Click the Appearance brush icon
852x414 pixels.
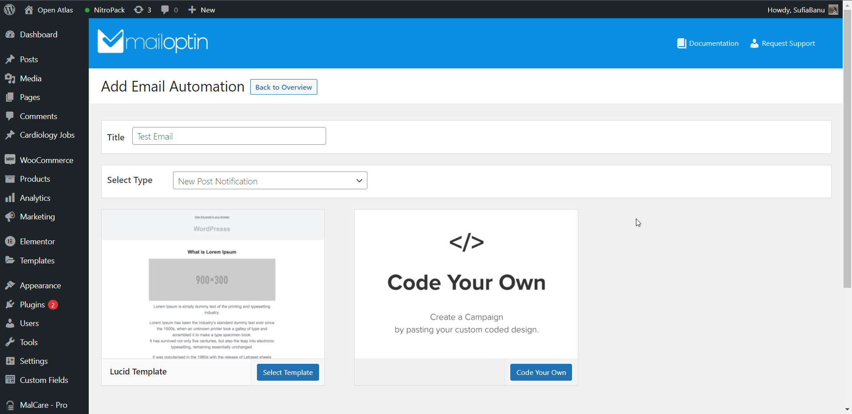pyautogui.click(x=10, y=286)
